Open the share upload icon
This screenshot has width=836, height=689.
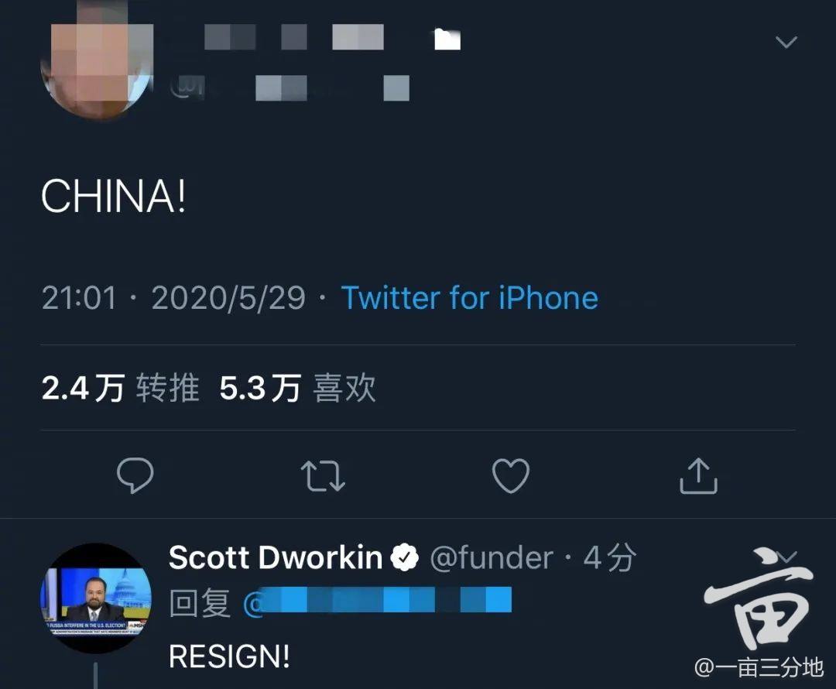point(698,475)
